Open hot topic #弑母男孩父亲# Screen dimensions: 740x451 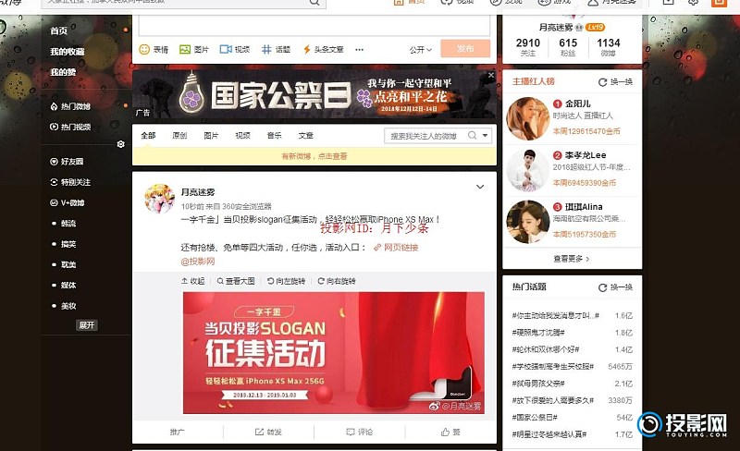[538, 384]
